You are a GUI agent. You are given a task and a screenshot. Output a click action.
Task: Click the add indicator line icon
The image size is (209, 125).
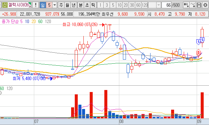point(193,5)
